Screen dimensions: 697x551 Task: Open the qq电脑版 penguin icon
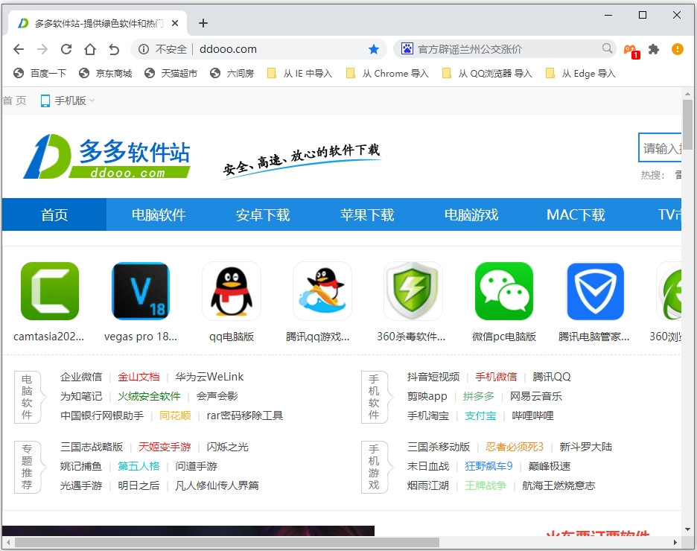click(x=231, y=291)
